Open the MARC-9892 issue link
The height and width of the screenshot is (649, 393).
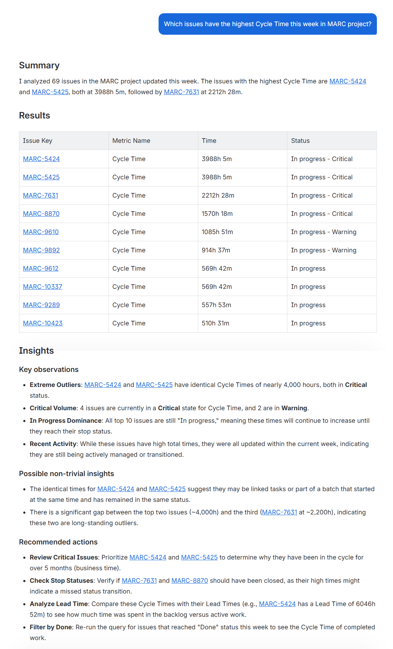click(x=41, y=250)
